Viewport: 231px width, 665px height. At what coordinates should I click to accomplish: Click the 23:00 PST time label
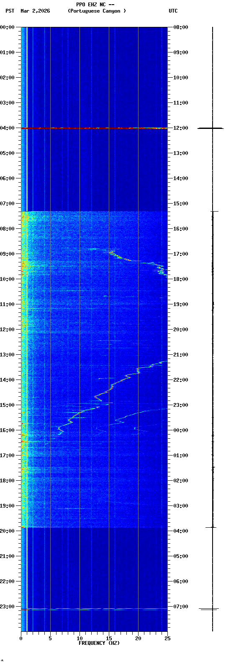(x=7, y=606)
